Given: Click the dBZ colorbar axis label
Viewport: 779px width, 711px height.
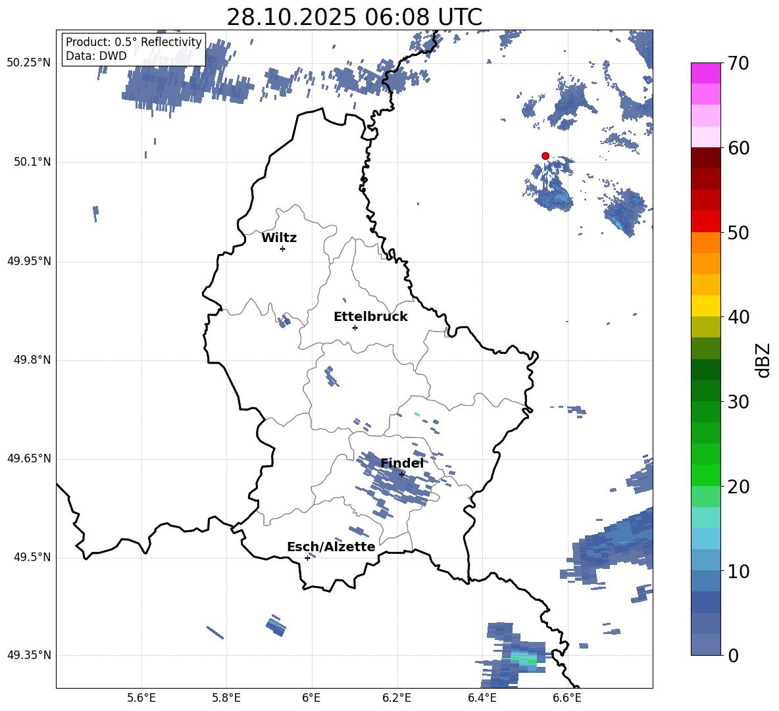Looking at the screenshot, I should [763, 360].
